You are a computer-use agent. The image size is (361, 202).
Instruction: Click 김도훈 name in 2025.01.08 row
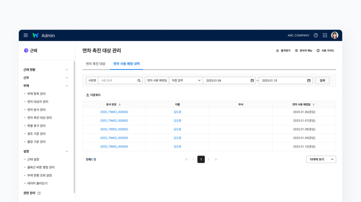pyautogui.click(x=177, y=129)
